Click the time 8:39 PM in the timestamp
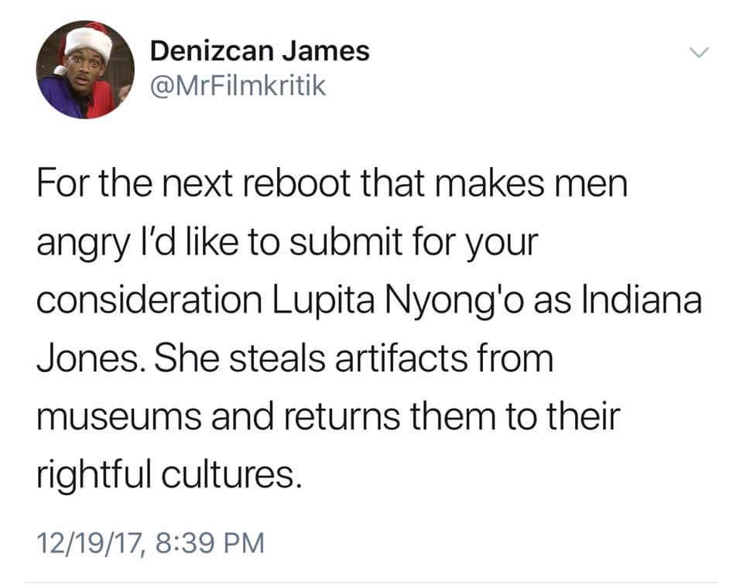743x585 pixels. [210, 543]
